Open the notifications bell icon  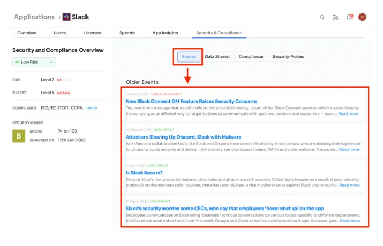pos(350,17)
